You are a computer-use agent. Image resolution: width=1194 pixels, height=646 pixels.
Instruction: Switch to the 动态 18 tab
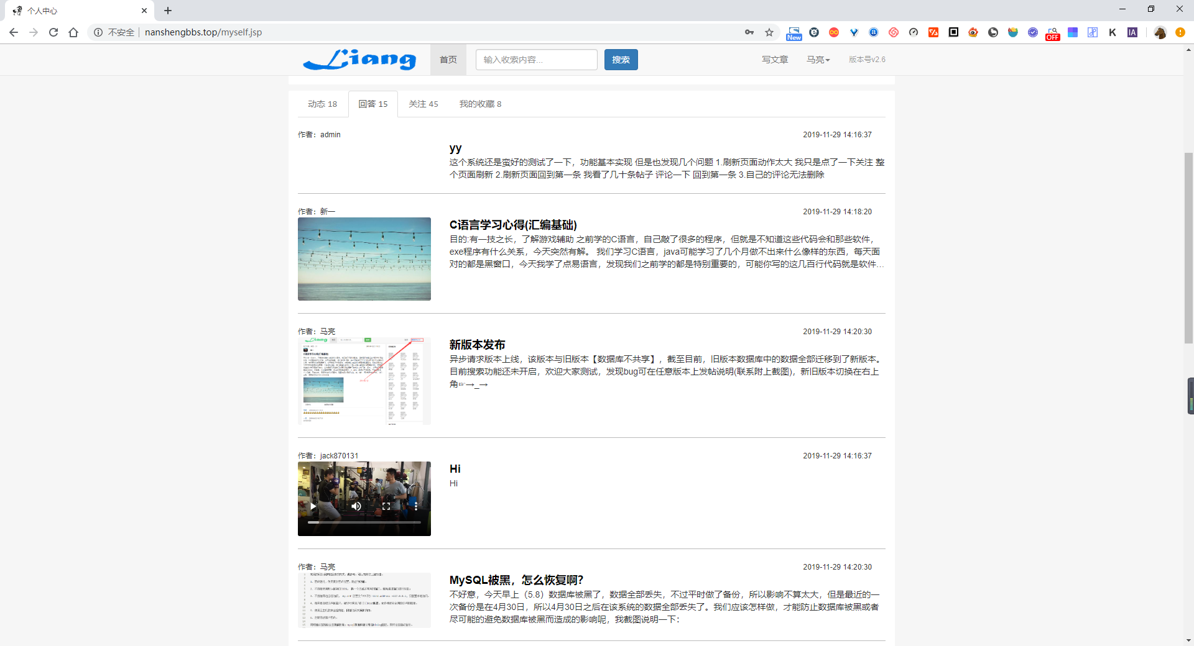[322, 104]
